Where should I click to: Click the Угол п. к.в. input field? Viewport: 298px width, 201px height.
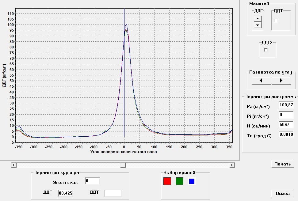tap(92, 181)
